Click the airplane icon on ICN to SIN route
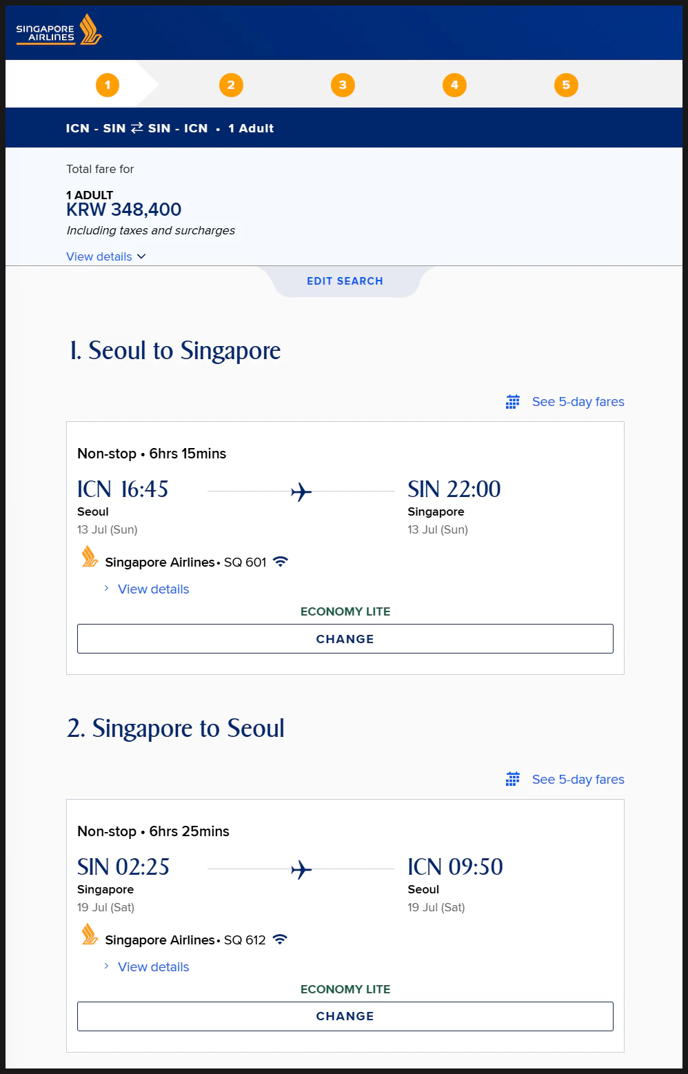The width and height of the screenshot is (688, 1074). click(x=301, y=492)
